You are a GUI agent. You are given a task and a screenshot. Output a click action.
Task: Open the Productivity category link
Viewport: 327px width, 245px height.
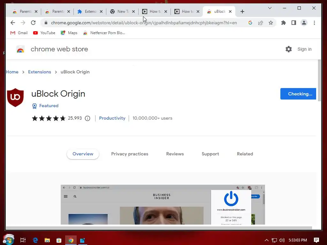[112, 118]
